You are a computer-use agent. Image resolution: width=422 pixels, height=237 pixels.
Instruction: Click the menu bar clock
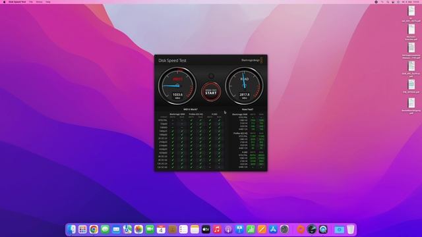pyautogui.click(x=411, y=2)
